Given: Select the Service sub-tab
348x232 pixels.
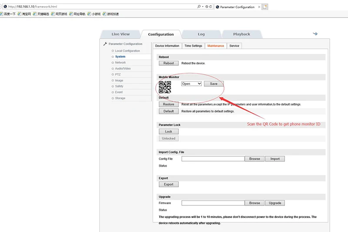Looking at the screenshot, I should pyautogui.click(x=234, y=46).
